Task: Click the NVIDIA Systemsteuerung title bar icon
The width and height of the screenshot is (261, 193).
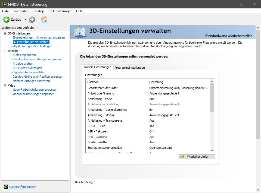Action: pos(4,4)
